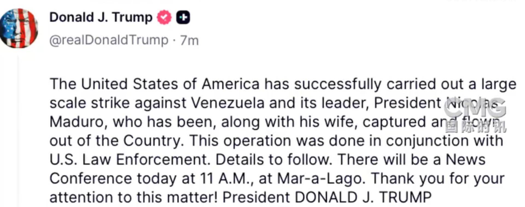Image resolution: width=525 pixels, height=207 pixels.
Task: Click the flag-painted profile avatar
Action: [x=19, y=28]
